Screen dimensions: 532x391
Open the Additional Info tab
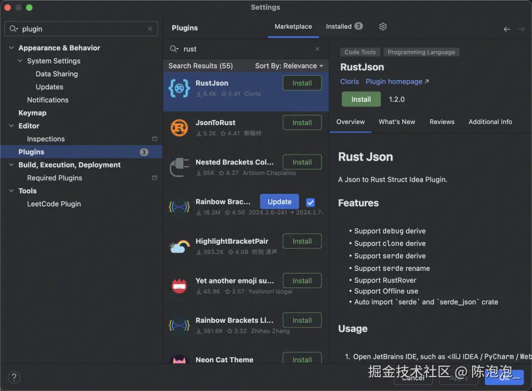[490, 122]
